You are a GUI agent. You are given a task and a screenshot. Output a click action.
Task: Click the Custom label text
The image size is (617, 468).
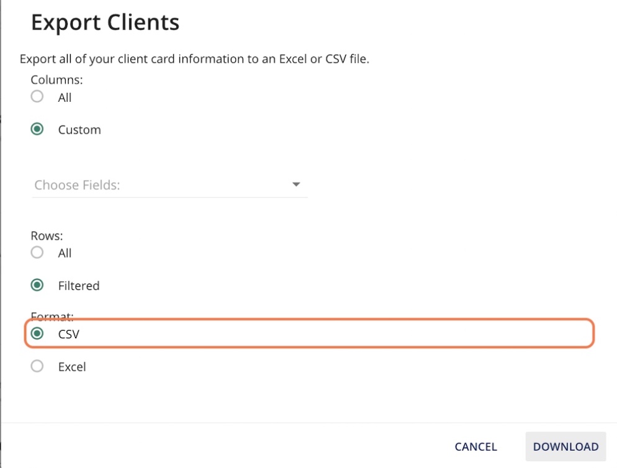point(79,130)
